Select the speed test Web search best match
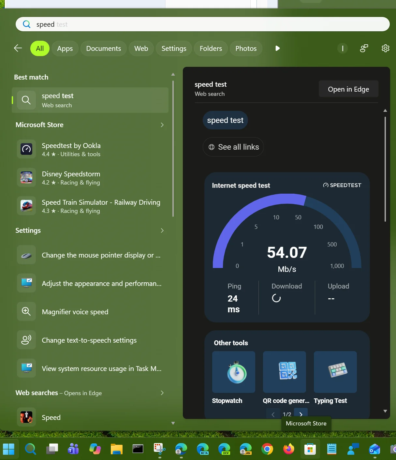The image size is (396, 460). [x=90, y=100]
